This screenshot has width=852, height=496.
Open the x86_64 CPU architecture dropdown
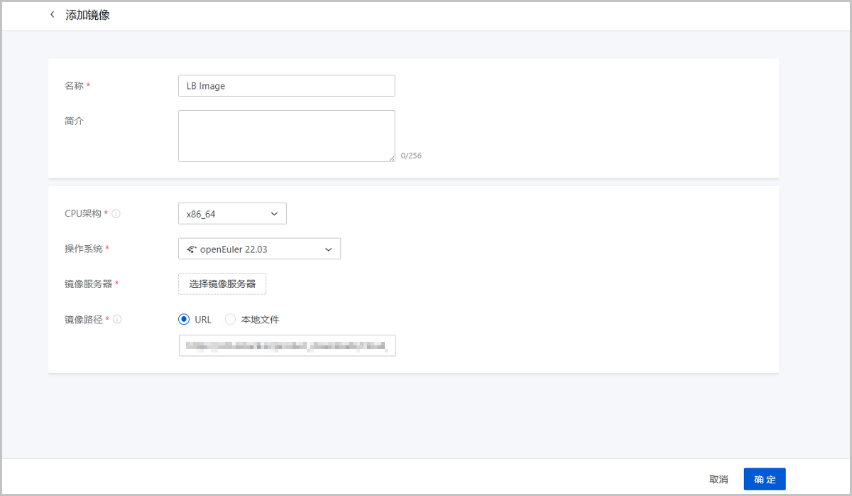pyautogui.click(x=232, y=213)
